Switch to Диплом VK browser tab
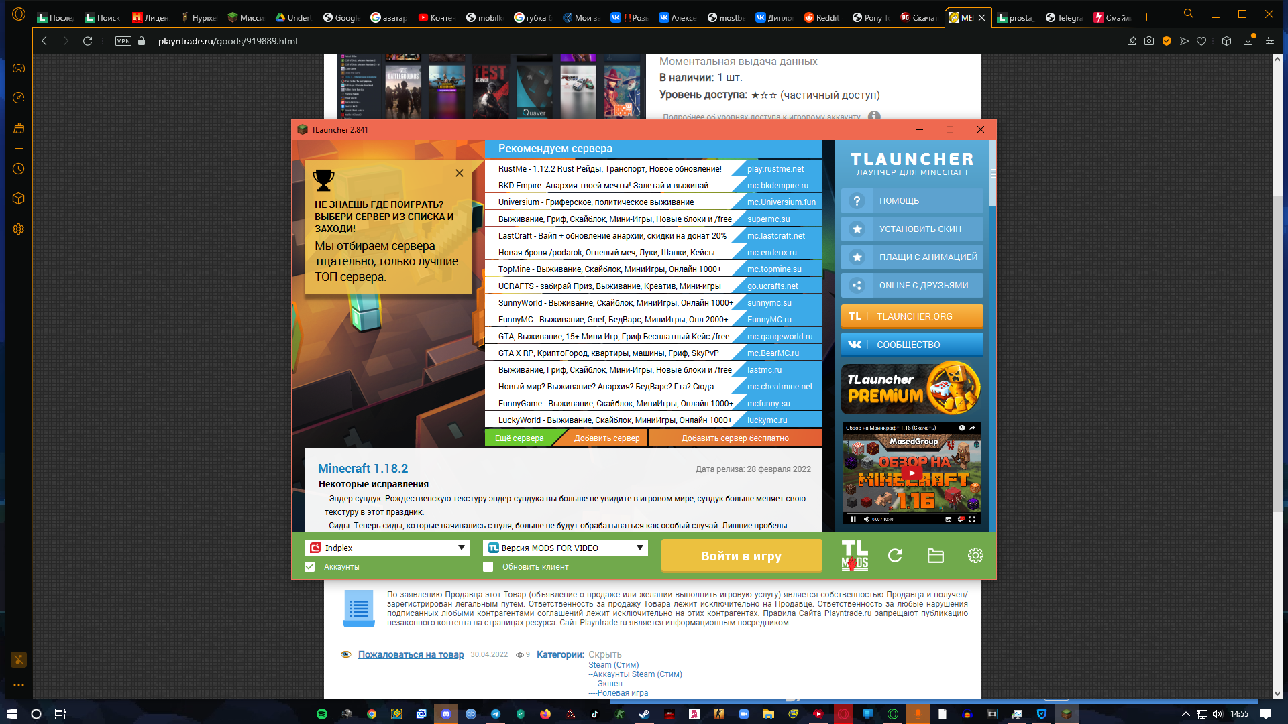Viewport: 1288px width, 724px height. (x=773, y=17)
